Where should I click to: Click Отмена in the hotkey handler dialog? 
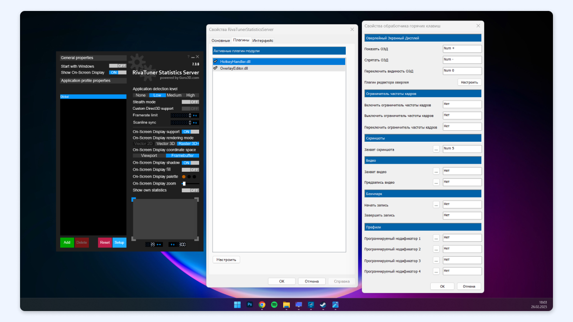click(x=469, y=286)
